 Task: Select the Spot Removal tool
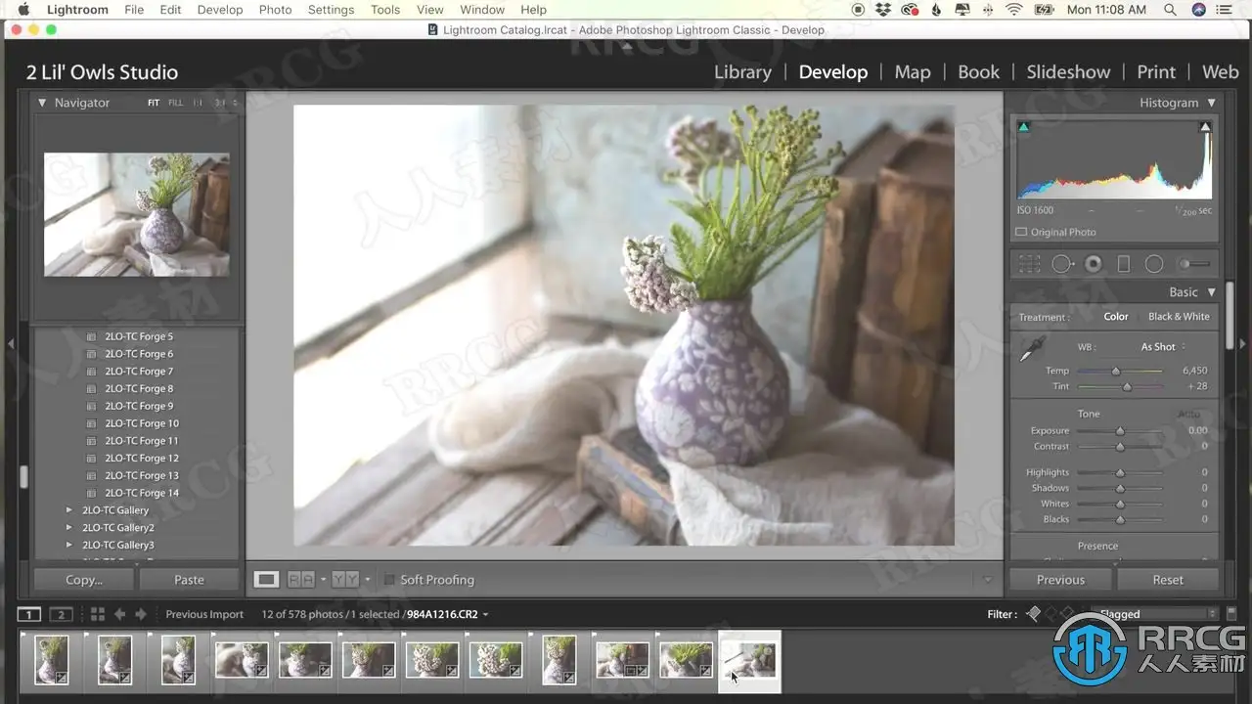point(1061,264)
